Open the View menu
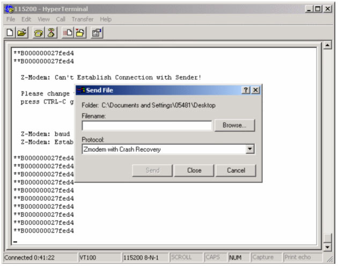The width and height of the screenshot is (338, 266). (43, 19)
